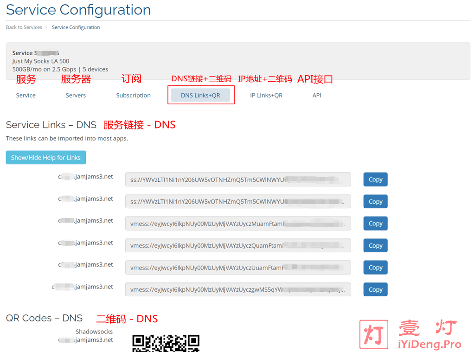Copy the vmess link containing UyczUuamFtam
Viewport: 475px width, 352px height.
click(375, 268)
